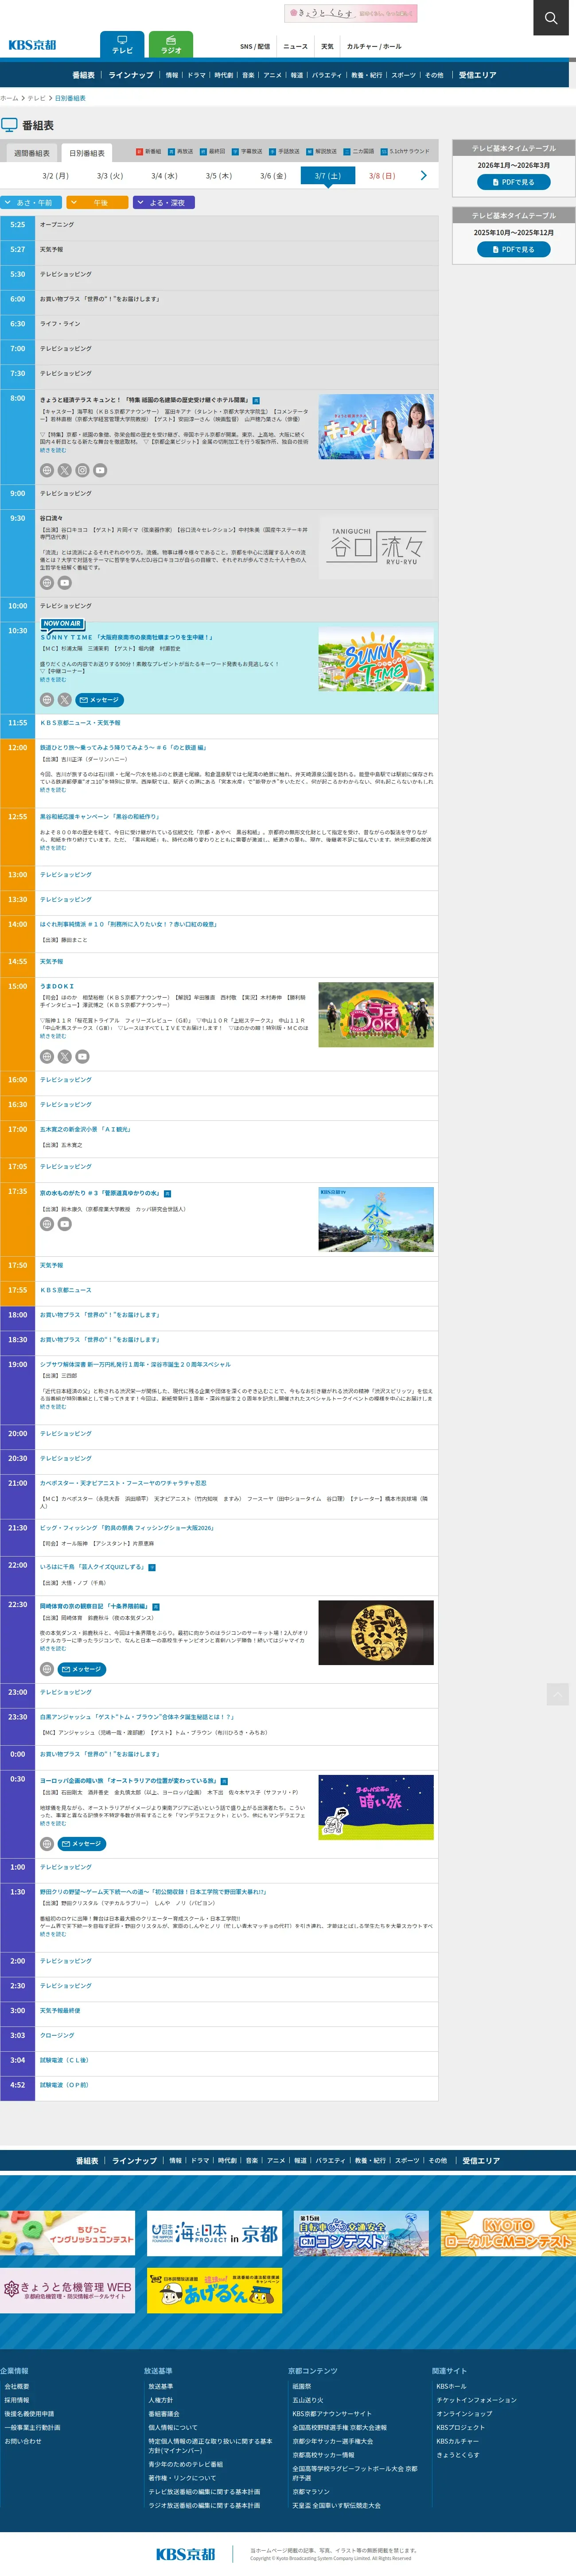Viewport: 576px width, 2576px height.
Task: Expand 続きを読む for きょうと経済テラス キュンと!
Action: (x=53, y=450)
